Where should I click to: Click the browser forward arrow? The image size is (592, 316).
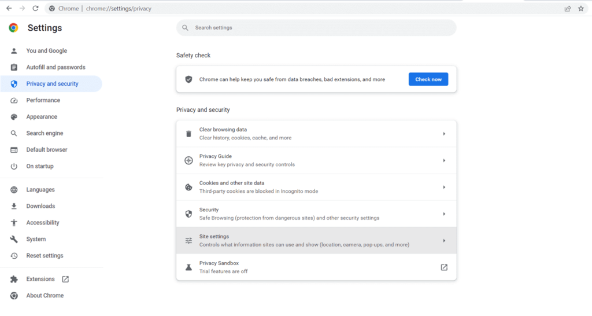tap(23, 8)
